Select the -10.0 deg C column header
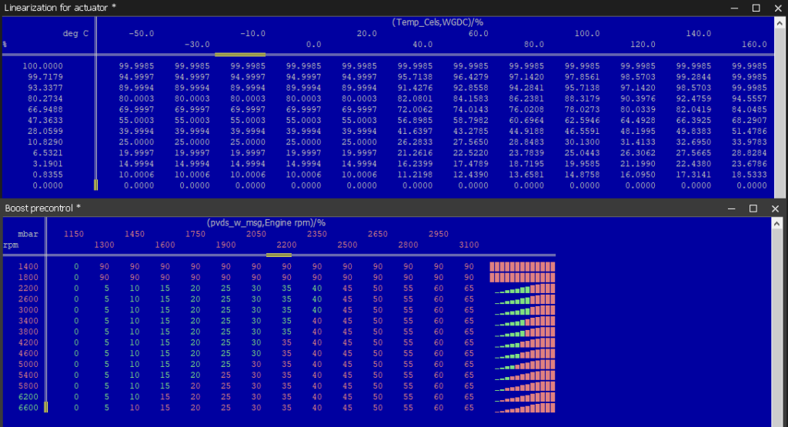Image resolution: width=788 pixels, height=427 pixels. [x=252, y=34]
